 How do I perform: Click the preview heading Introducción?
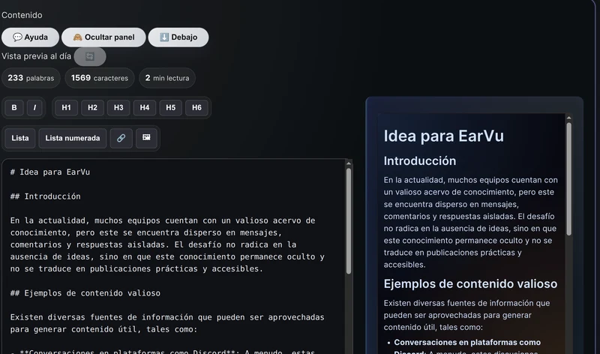420,160
